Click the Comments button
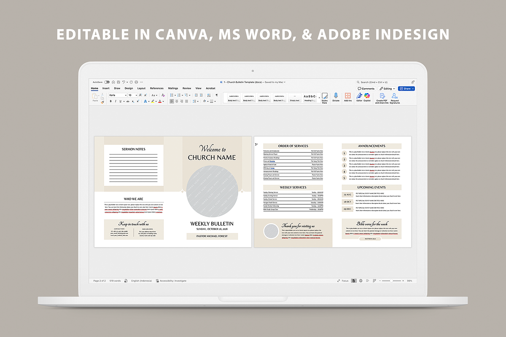Screen dimensions: 506x337 tap(366, 88)
